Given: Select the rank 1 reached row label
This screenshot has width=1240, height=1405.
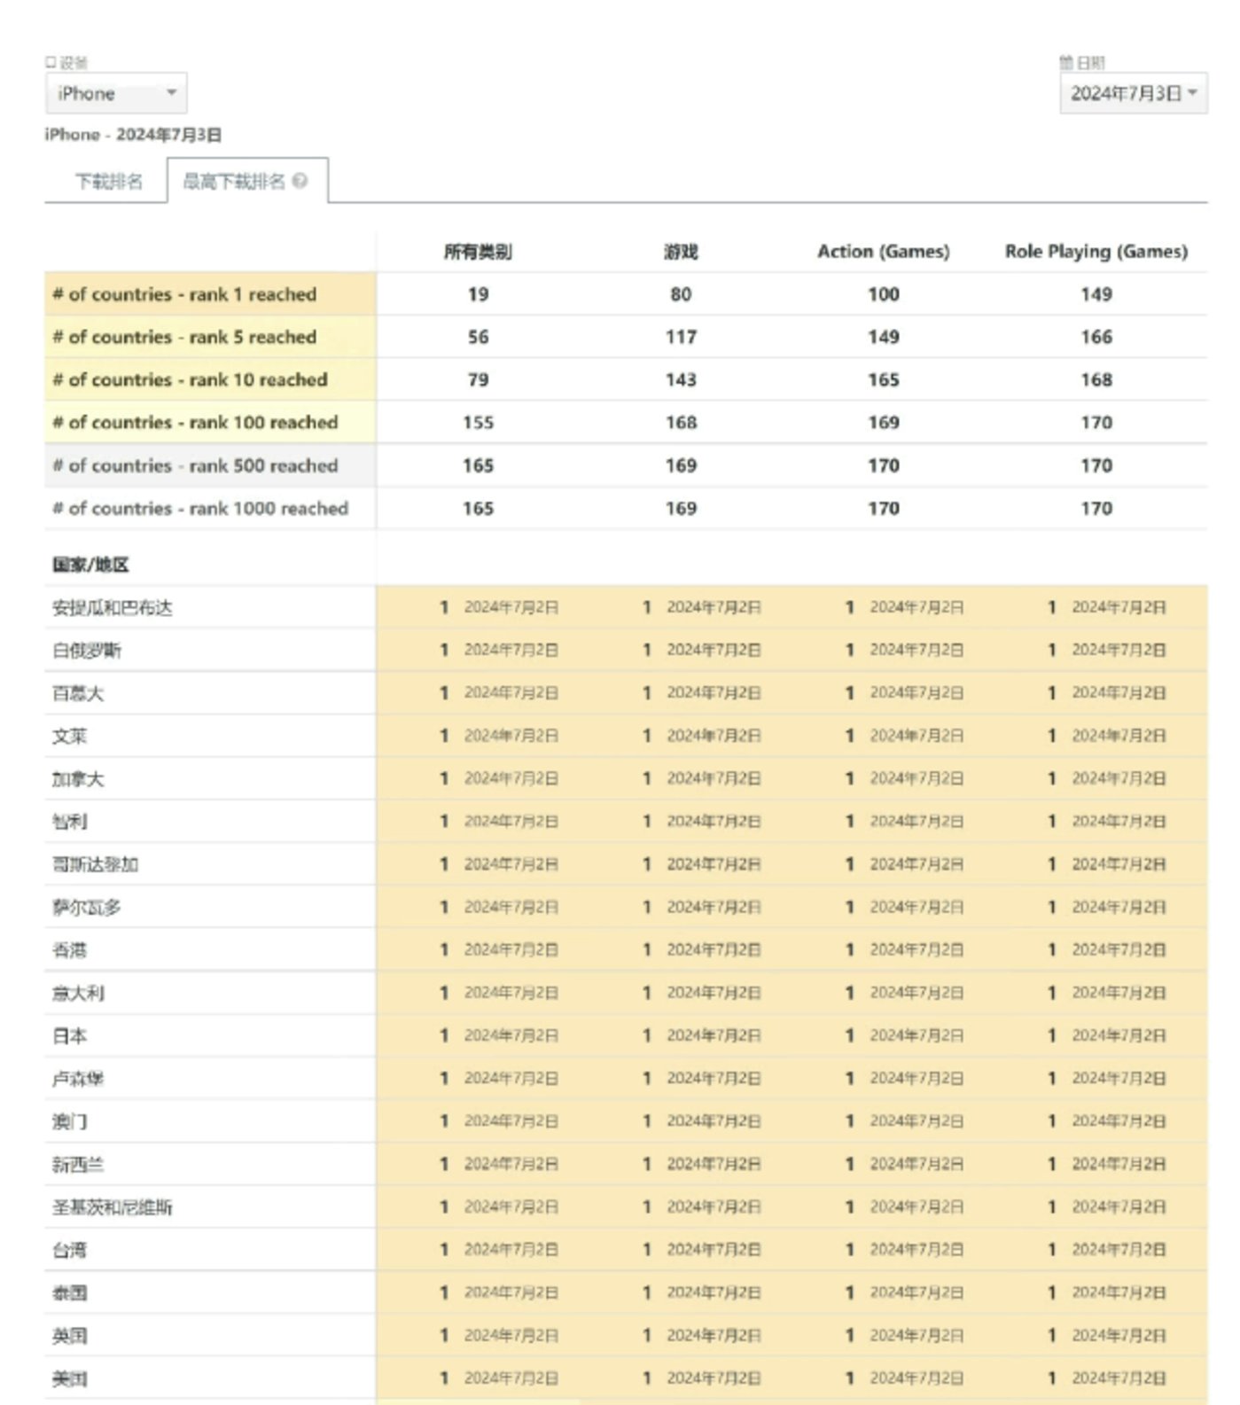Looking at the screenshot, I should [184, 294].
